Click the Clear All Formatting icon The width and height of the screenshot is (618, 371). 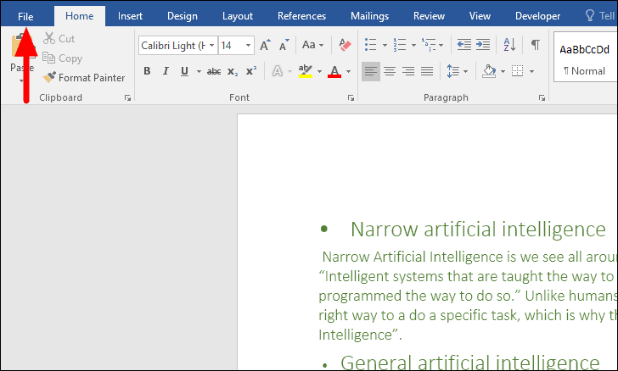point(345,45)
